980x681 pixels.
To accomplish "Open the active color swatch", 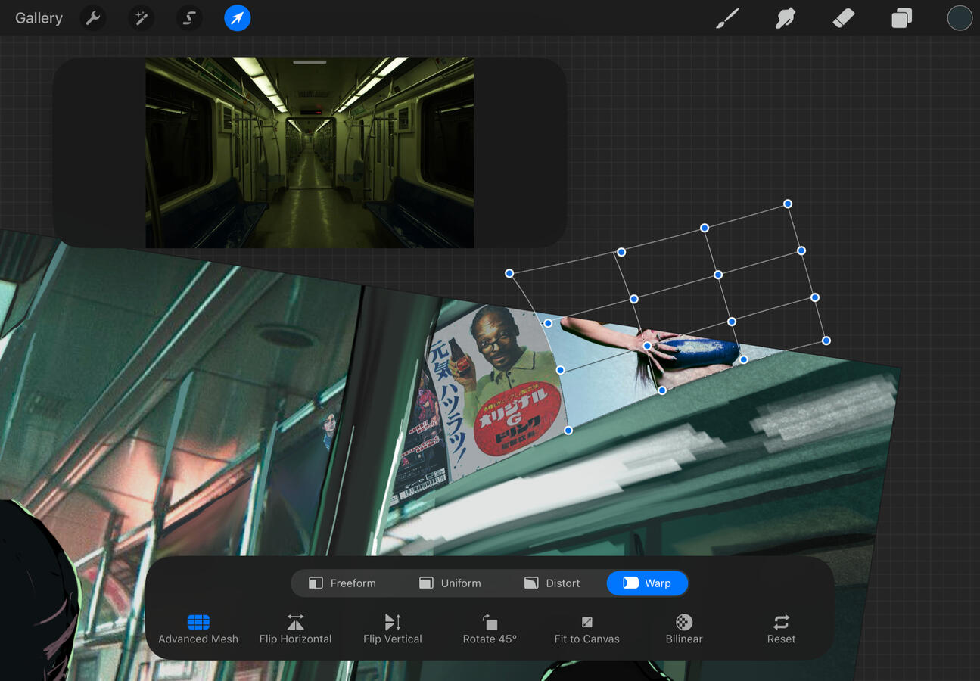I will coord(960,17).
